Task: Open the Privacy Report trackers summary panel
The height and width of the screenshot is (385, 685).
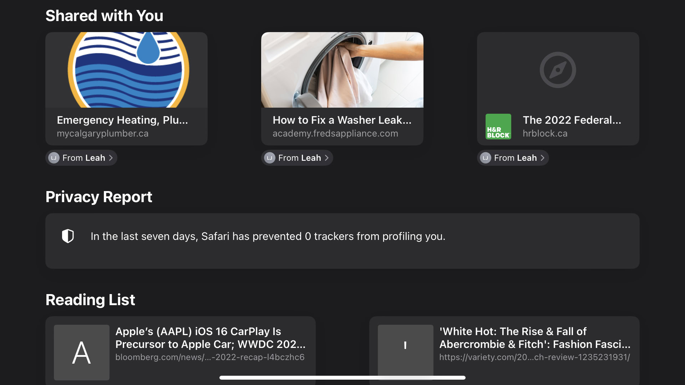Action: pos(268,236)
